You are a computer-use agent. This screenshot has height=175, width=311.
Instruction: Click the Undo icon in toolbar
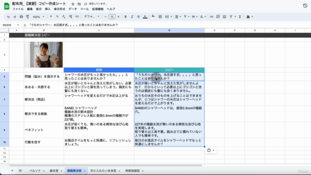click(x=8, y=17)
